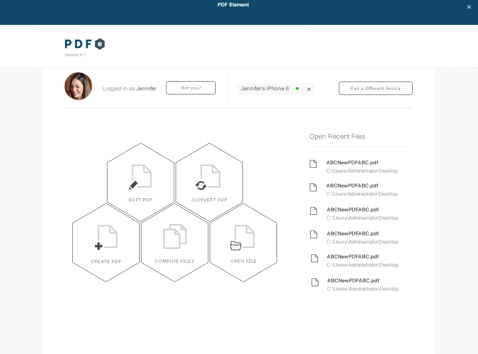Open third ABCNewPDFABC.pdf recent file

click(353, 209)
